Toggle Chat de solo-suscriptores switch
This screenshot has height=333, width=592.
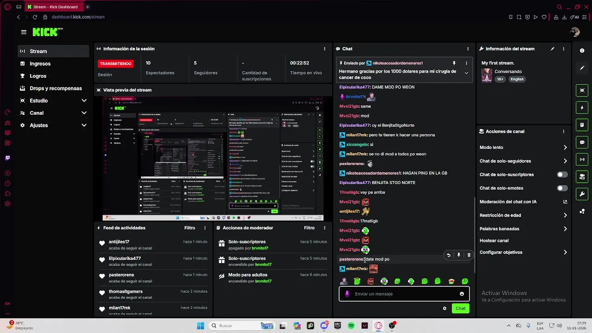[562, 175]
